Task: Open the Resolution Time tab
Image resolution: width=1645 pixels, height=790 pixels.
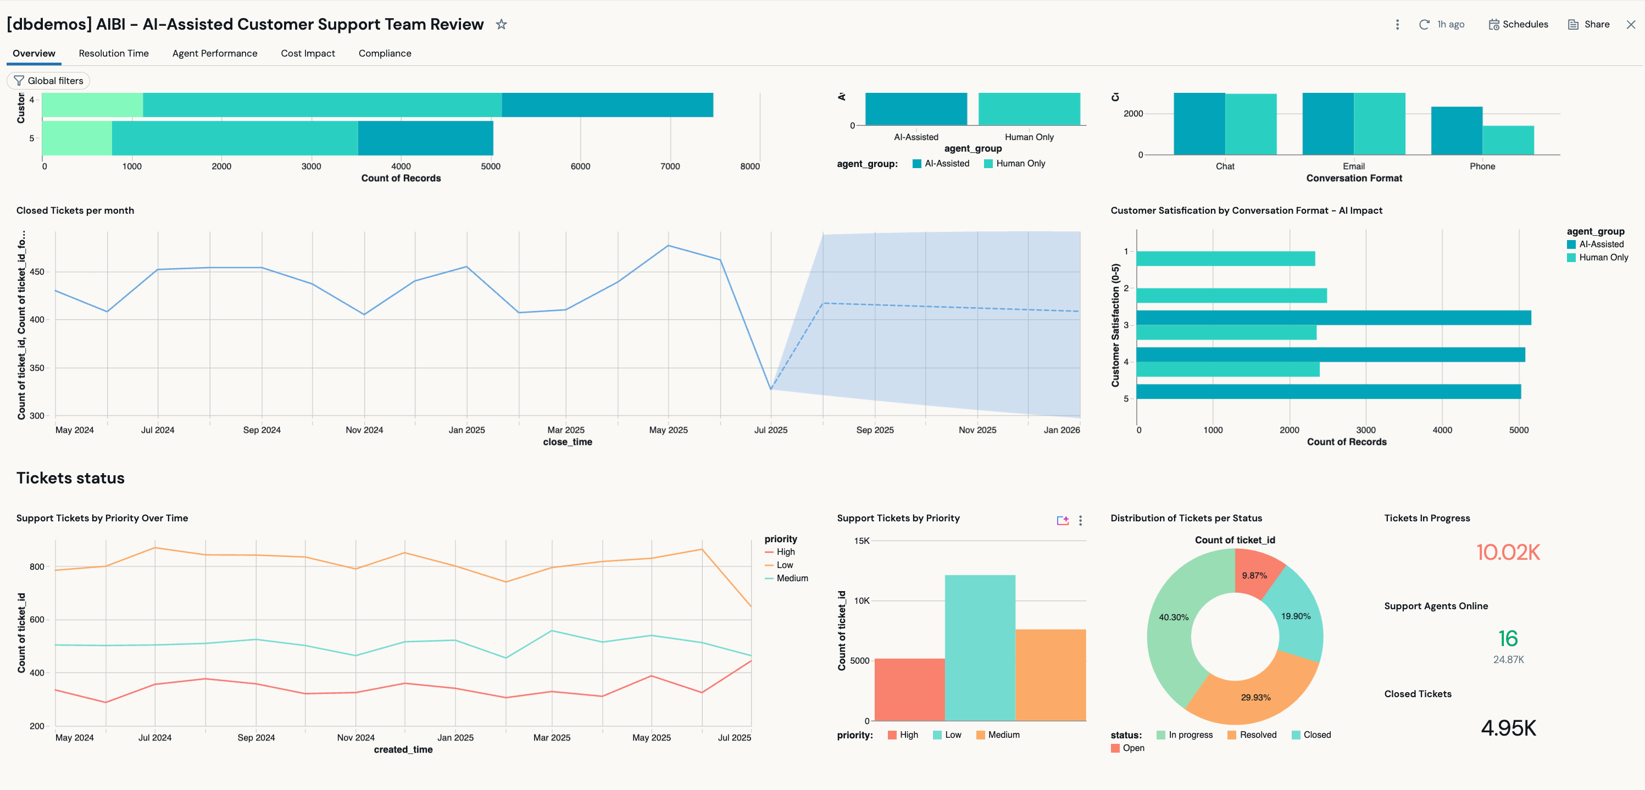Action: click(114, 53)
